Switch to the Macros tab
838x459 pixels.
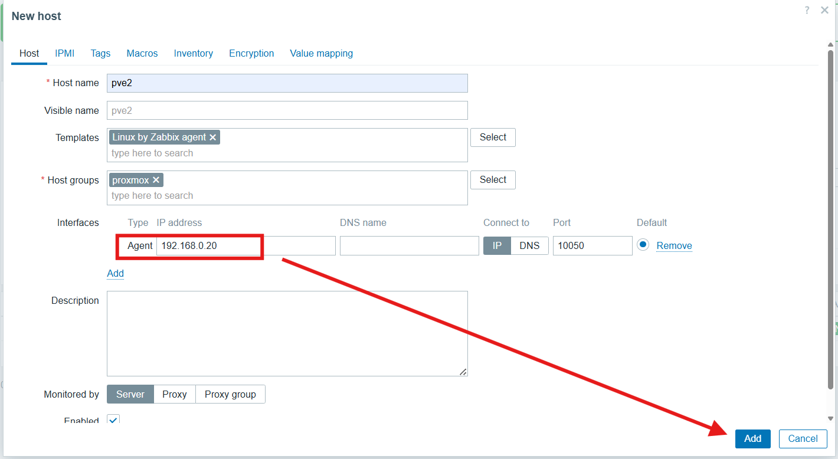[142, 53]
